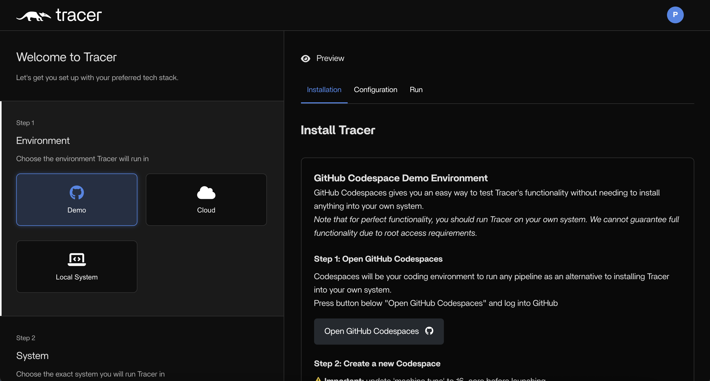Click the laptop icon for Local System
Image resolution: width=710 pixels, height=381 pixels.
(x=77, y=259)
